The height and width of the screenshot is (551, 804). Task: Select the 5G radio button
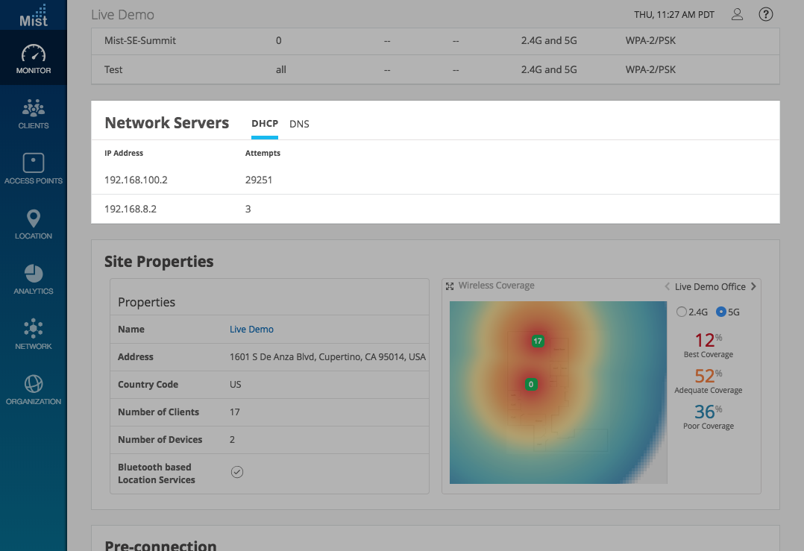(x=720, y=312)
